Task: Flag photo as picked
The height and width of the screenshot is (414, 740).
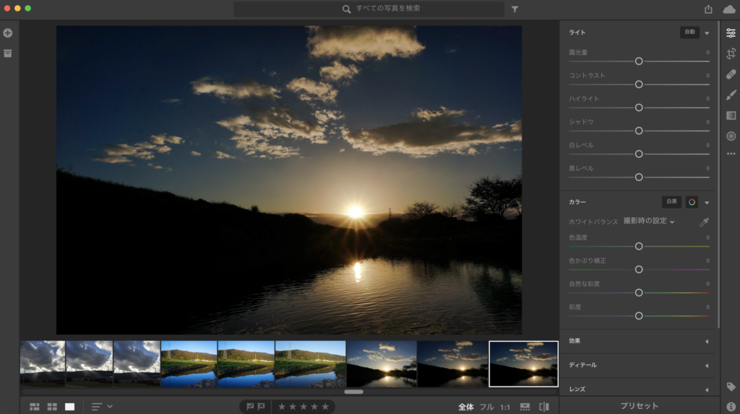Action: click(250, 407)
